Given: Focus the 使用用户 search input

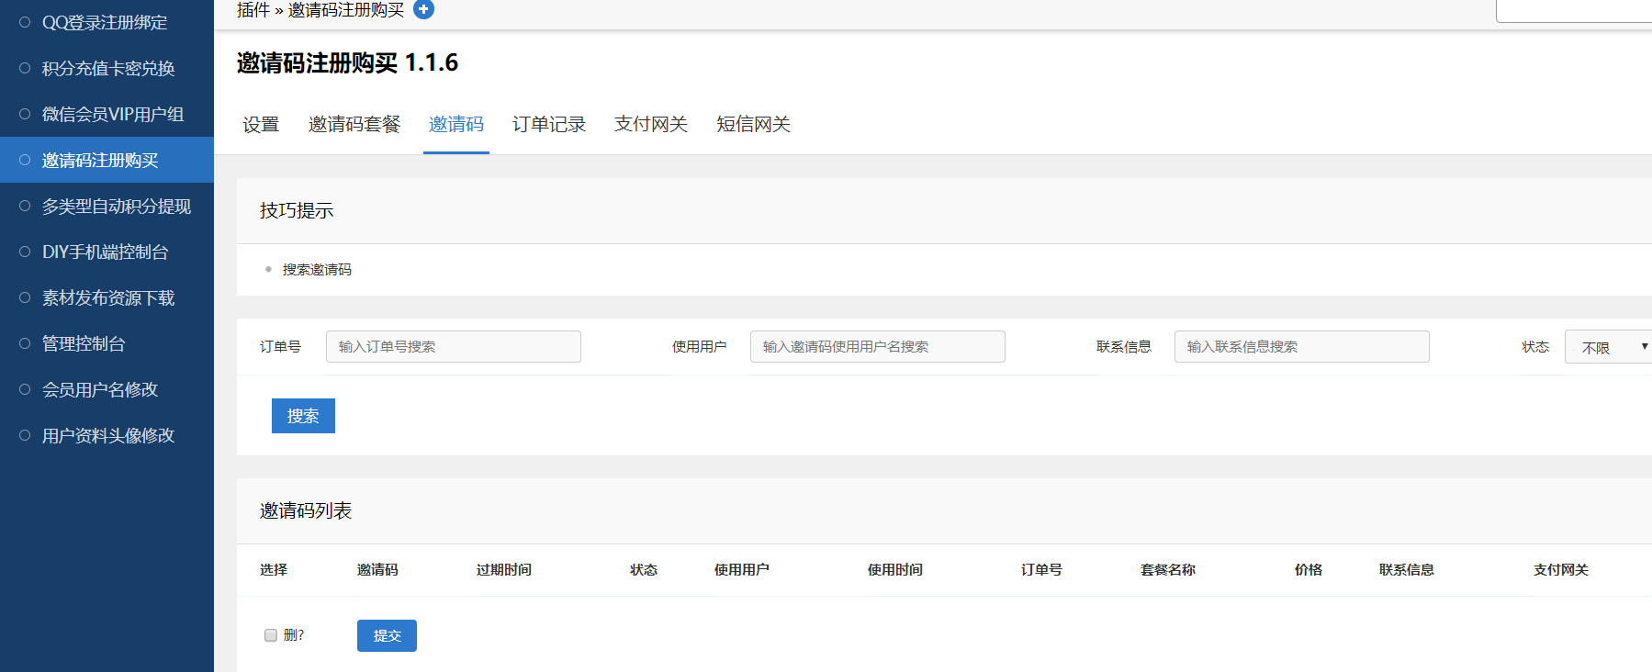Looking at the screenshot, I should 878,346.
